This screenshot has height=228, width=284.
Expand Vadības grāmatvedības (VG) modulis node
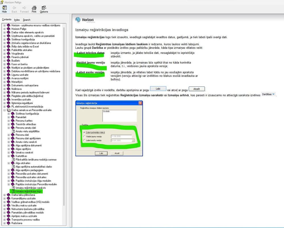click(x=4, y=202)
